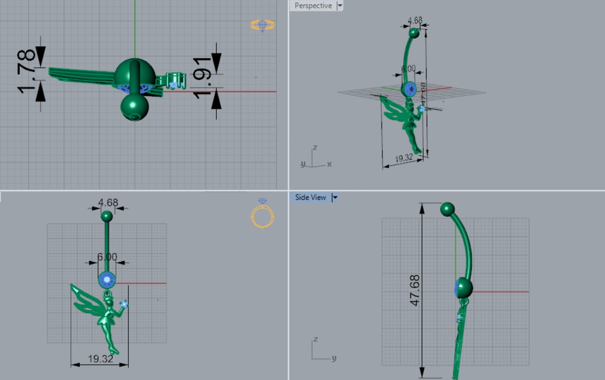Select the blue gem in Perspective viewport
Screen dimensions: 605x380
click(x=411, y=90)
